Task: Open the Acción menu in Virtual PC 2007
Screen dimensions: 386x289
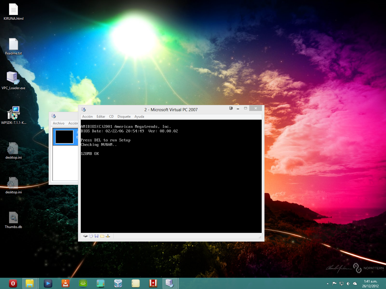Action: tap(87, 117)
